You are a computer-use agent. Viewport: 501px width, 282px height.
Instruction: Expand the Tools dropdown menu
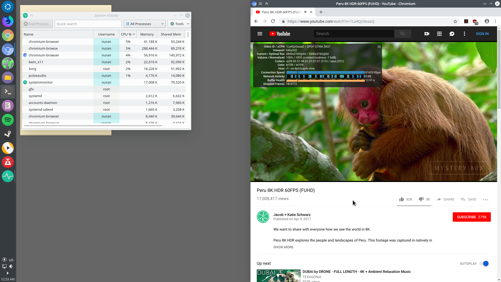click(179, 24)
